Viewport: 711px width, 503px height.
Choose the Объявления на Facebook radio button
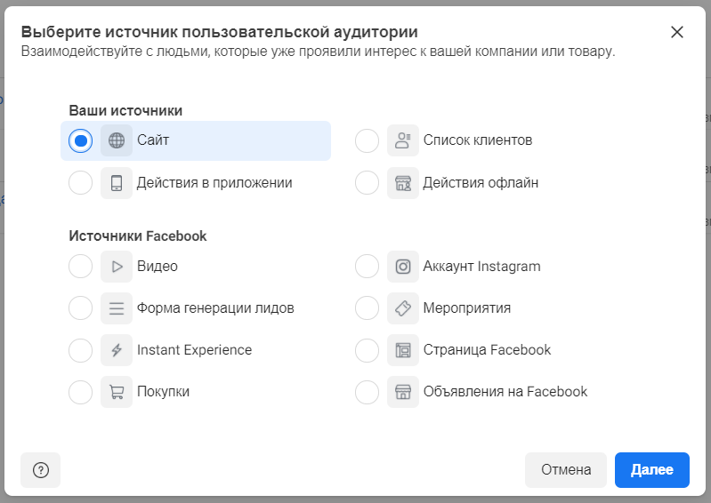(367, 392)
